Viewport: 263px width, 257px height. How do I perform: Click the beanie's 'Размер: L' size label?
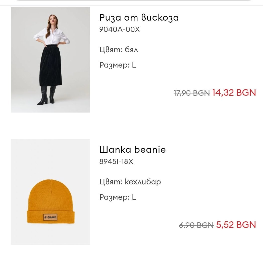coord(118,197)
